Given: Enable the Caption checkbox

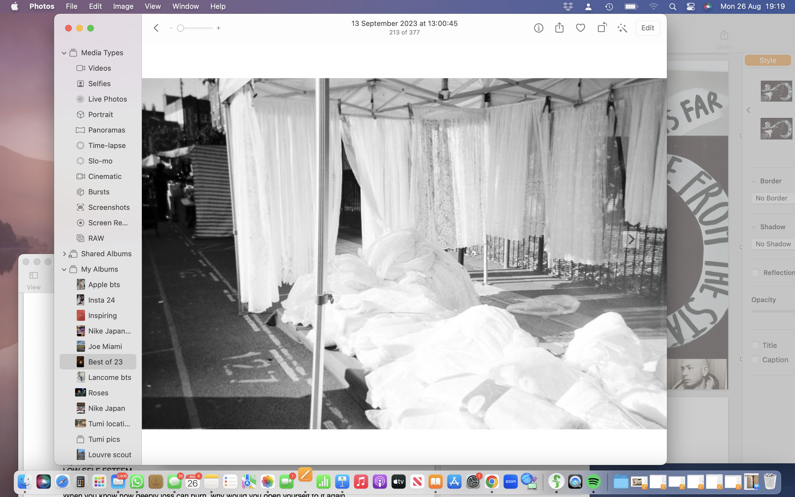Looking at the screenshot, I should pyautogui.click(x=755, y=359).
